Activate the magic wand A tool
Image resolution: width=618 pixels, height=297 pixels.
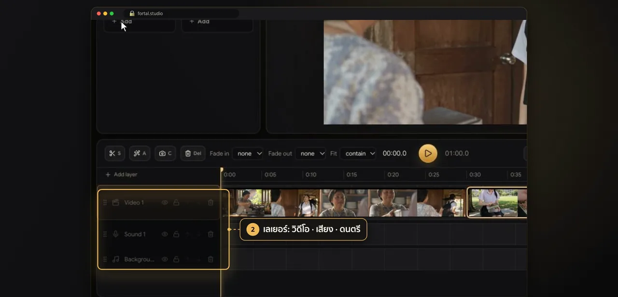140,153
